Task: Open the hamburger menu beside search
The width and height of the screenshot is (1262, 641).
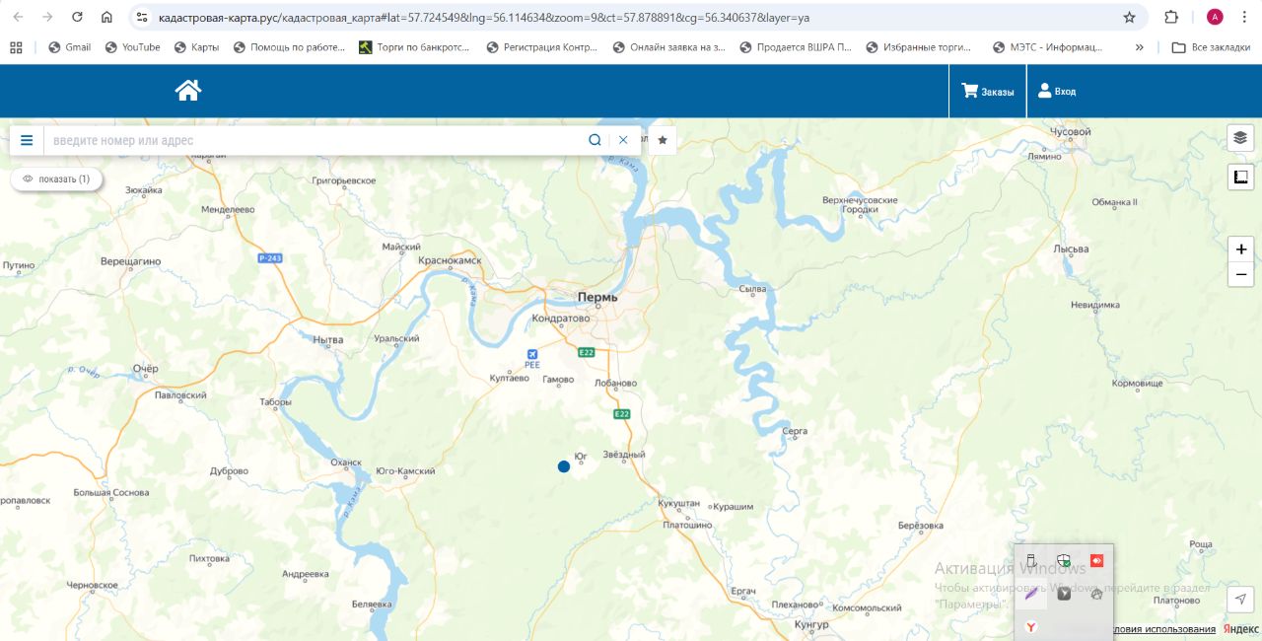Action: tap(27, 140)
